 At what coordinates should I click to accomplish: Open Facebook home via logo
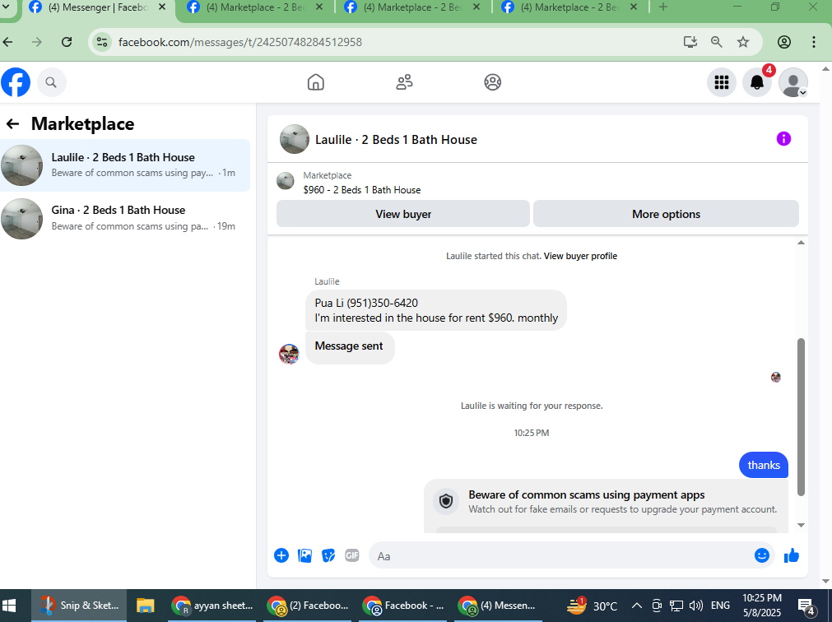(x=16, y=82)
